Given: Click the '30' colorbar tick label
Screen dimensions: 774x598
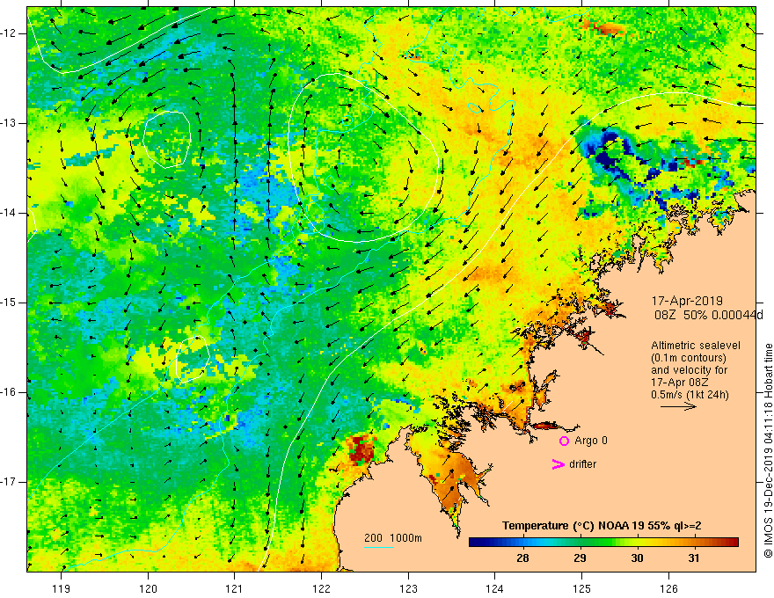Looking at the screenshot, I should [x=637, y=558].
